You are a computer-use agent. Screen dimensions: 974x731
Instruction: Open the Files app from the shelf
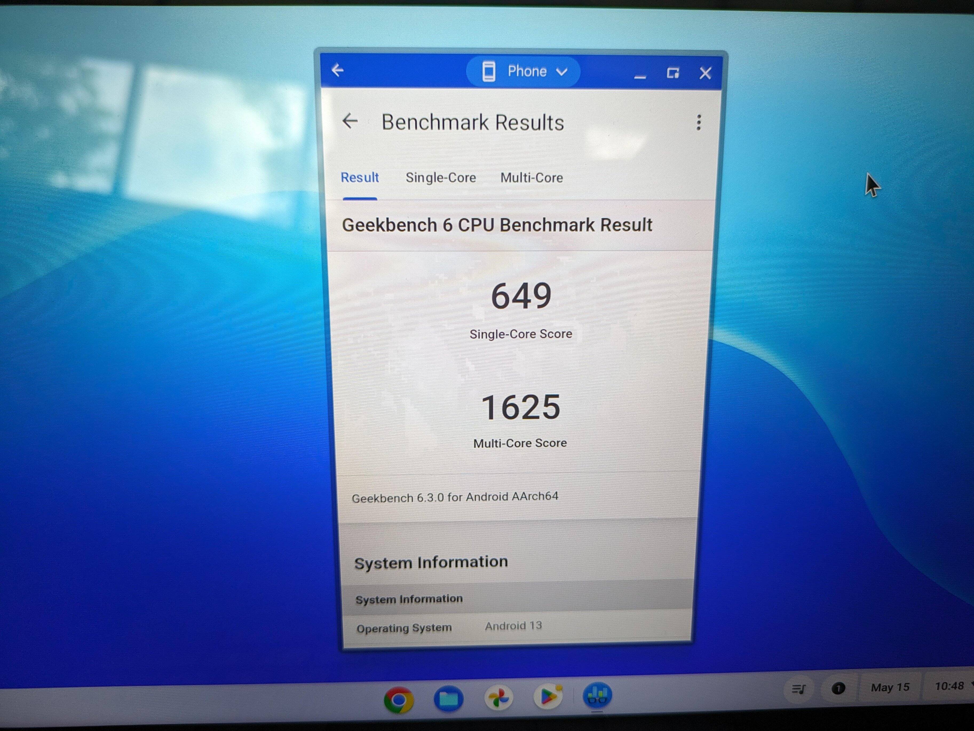[x=449, y=698]
